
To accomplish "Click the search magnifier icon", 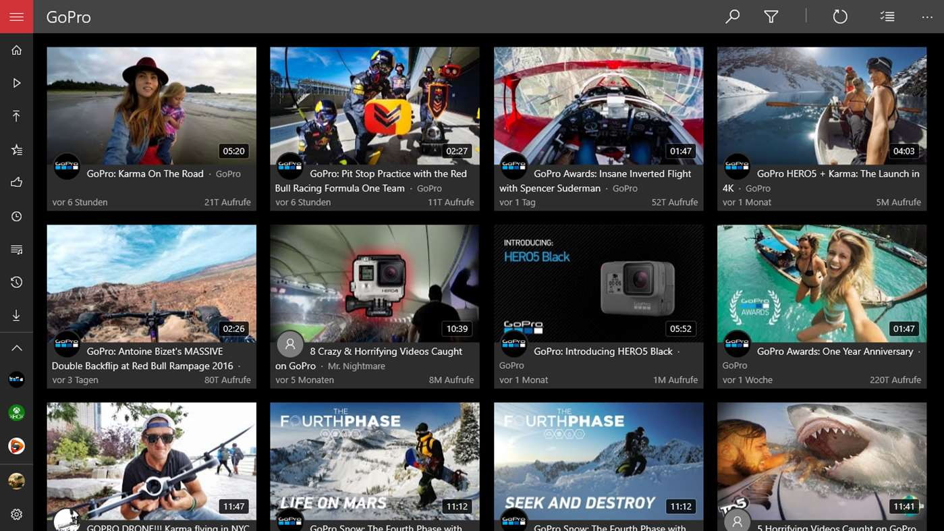I will click(732, 16).
